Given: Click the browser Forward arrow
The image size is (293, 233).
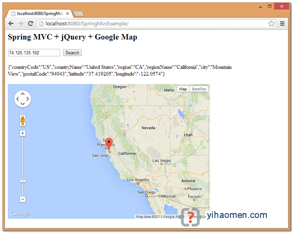Looking at the screenshot, I should coord(21,24).
